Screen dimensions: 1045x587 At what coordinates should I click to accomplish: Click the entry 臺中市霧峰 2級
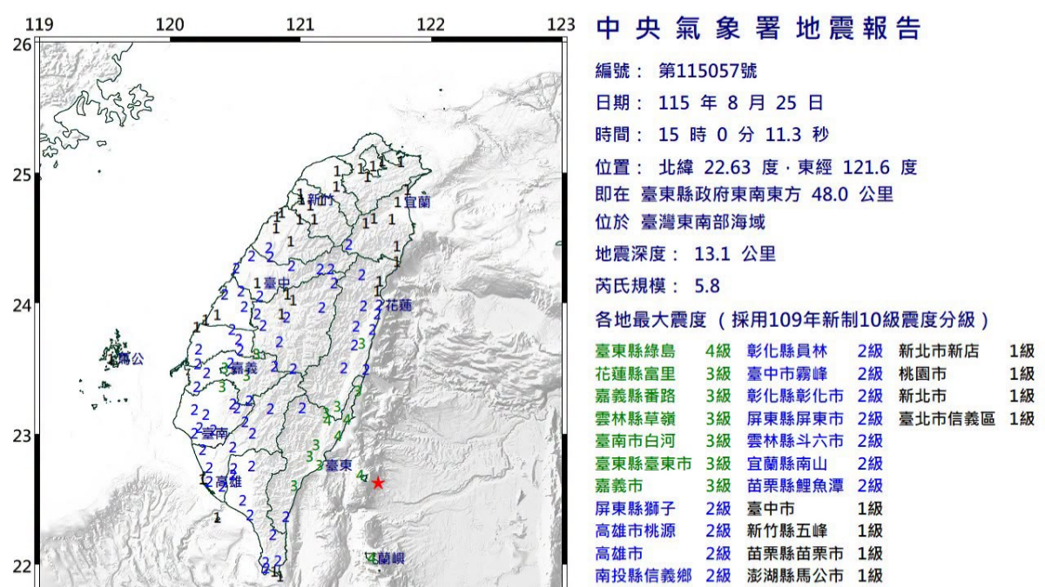pyautogui.click(x=814, y=374)
